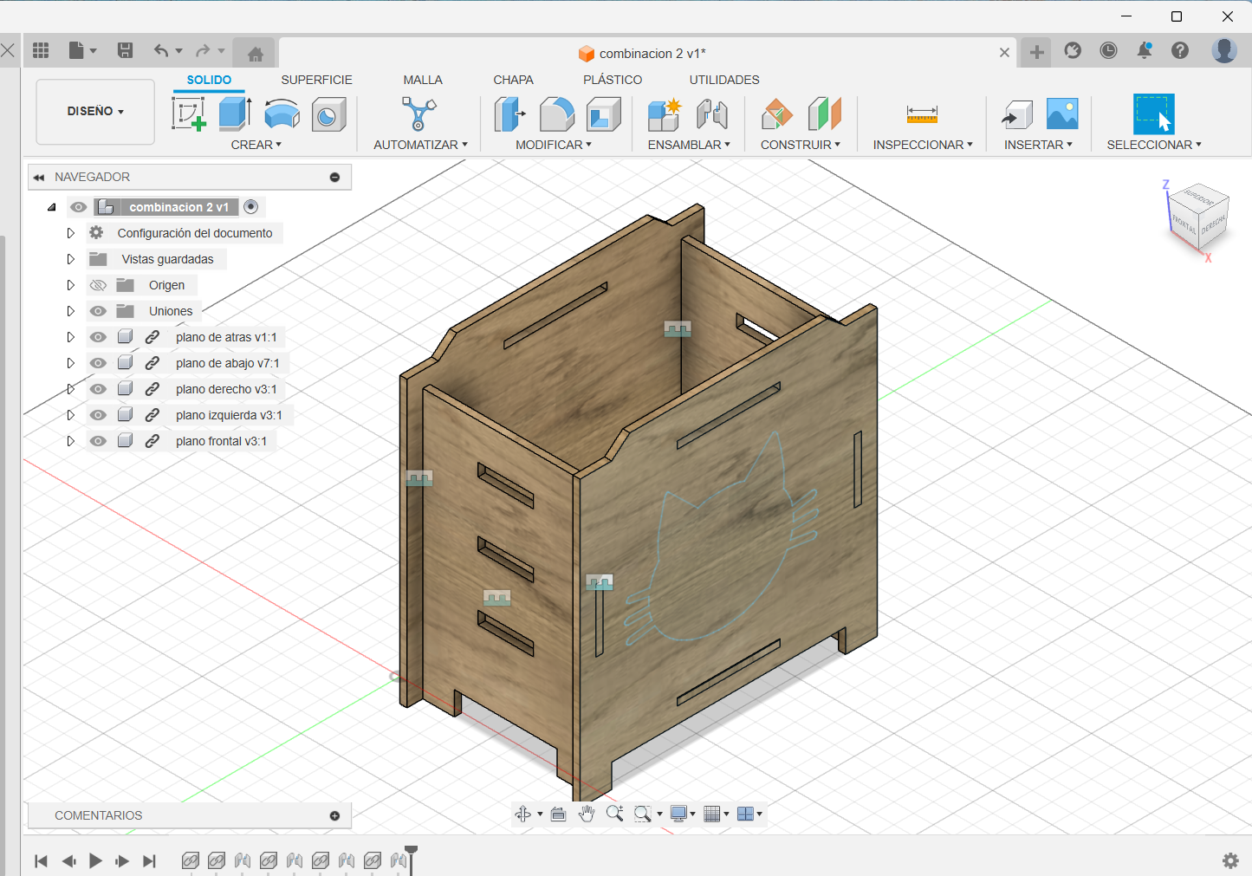Expand the Vistas guardadas node
Viewport: 1252px width, 876px height.
[71, 259]
